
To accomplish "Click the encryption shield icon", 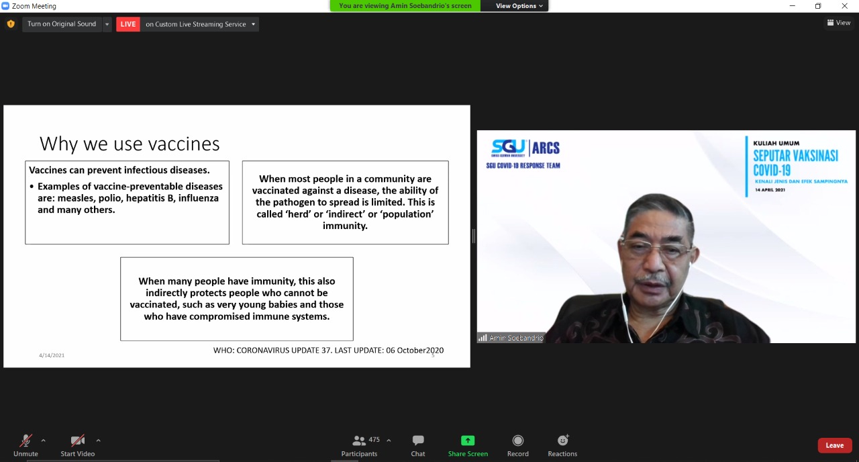I will tap(11, 24).
